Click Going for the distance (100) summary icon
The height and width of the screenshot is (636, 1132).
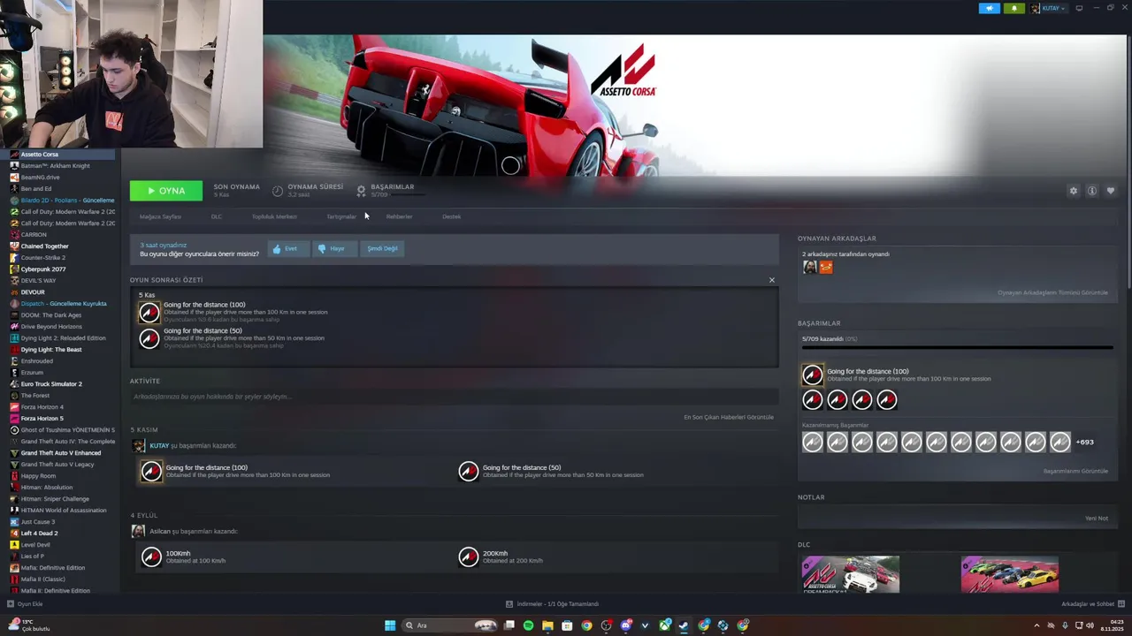tap(149, 312)
